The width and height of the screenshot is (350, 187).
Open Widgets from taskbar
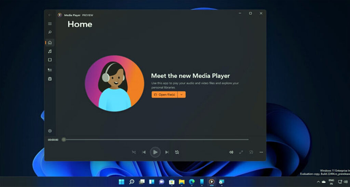(152, 182)
